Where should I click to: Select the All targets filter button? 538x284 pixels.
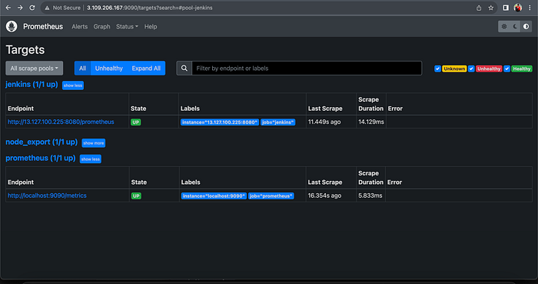[82, 68]
